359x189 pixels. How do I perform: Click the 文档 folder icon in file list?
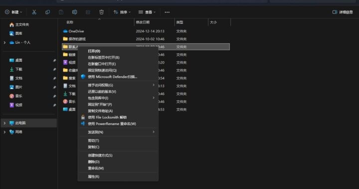click(x=65, y=86)
